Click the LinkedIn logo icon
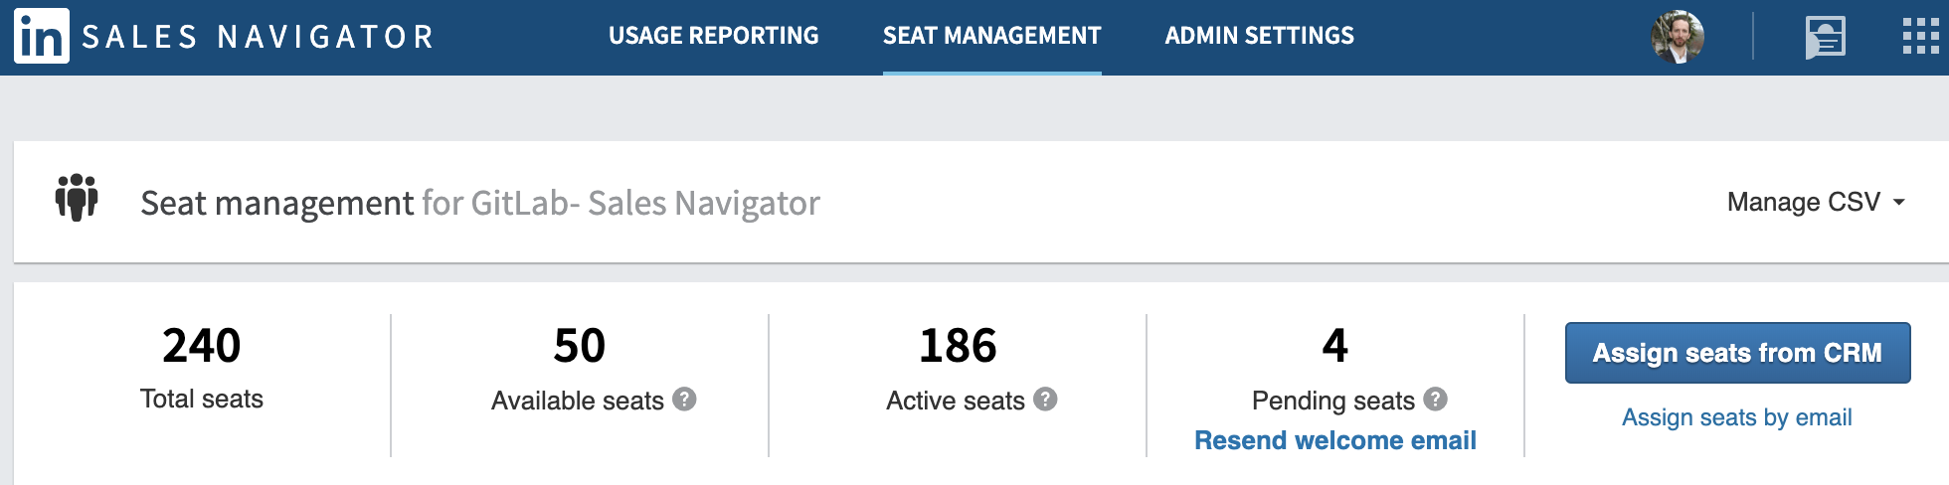The width and height of the screenshot is (1949, 485). click(x=42, y=36)
